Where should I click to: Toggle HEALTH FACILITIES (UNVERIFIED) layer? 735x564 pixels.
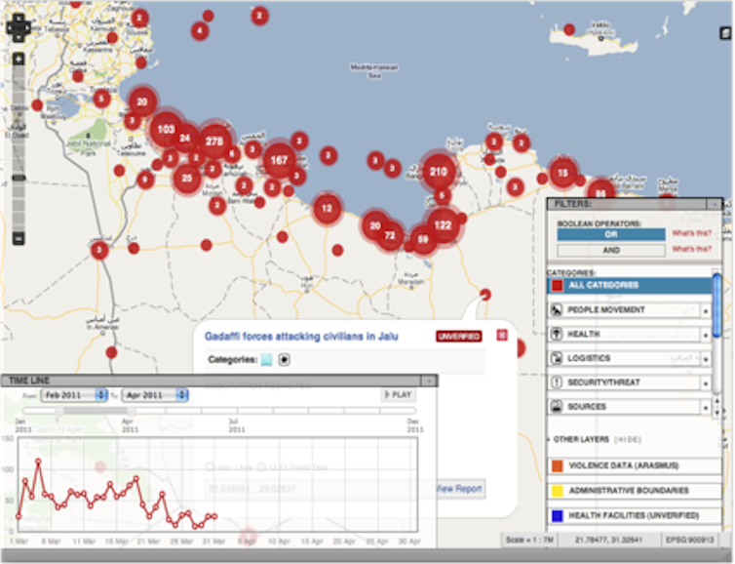pos(635,515)
